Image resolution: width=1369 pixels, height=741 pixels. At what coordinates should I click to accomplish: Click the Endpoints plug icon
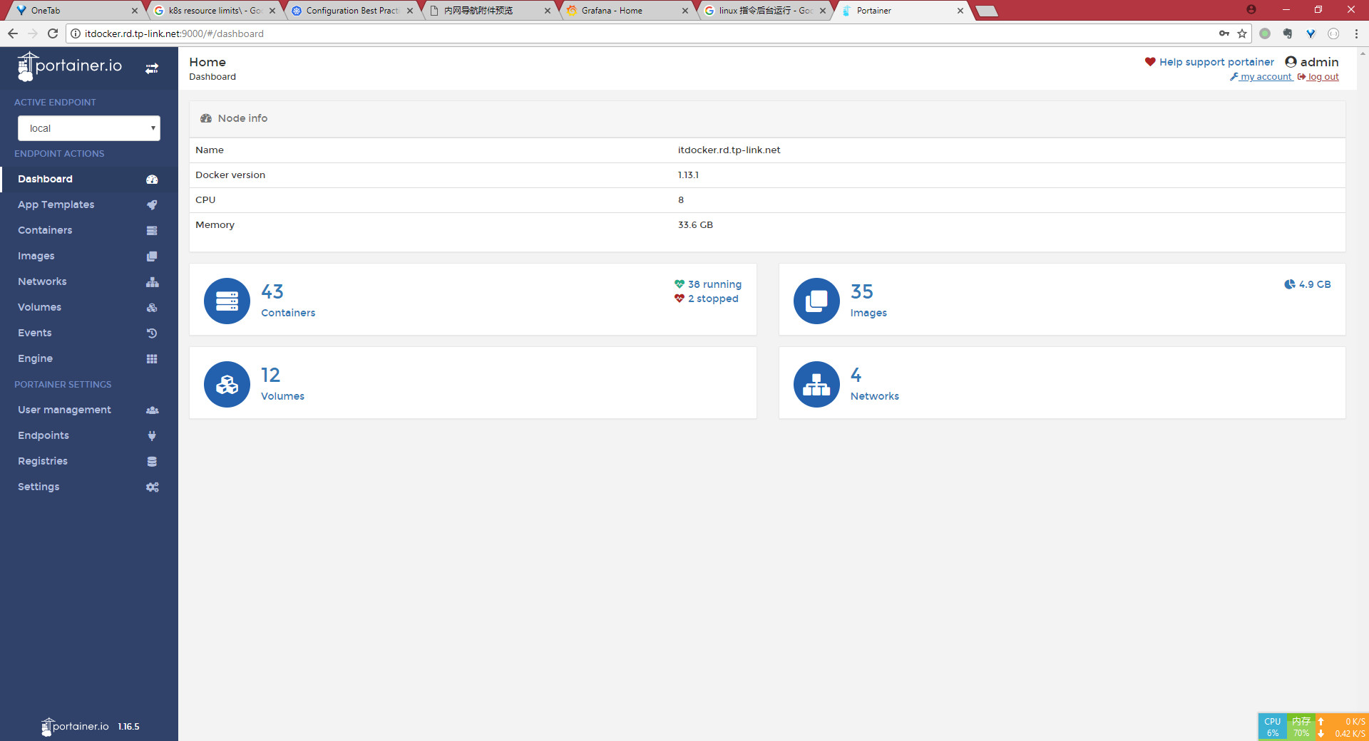coord(152,436)
